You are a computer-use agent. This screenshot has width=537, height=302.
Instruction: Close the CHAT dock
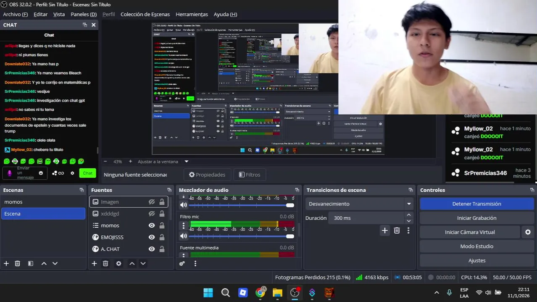pyautogui.click(x=93, y=25)
